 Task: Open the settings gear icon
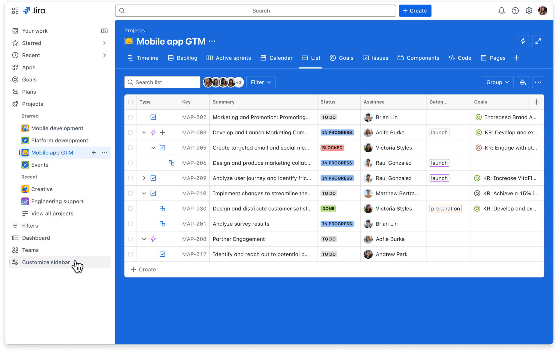pyautogui.click(x=529, y=11)
